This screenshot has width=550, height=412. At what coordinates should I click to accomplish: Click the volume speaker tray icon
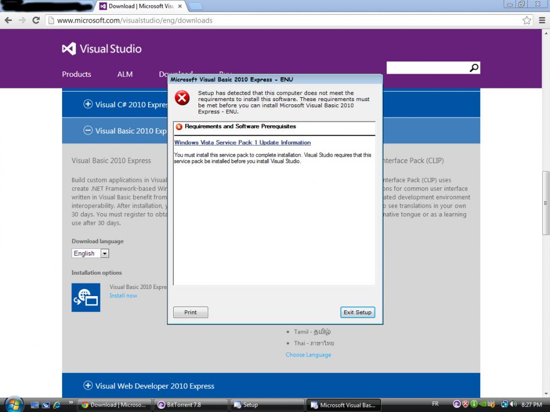click(513, 404)
